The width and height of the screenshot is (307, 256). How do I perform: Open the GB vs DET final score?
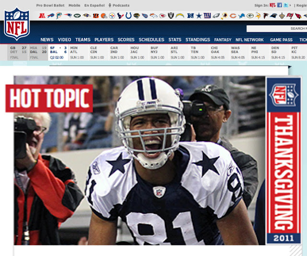click(x=18, y=52)
